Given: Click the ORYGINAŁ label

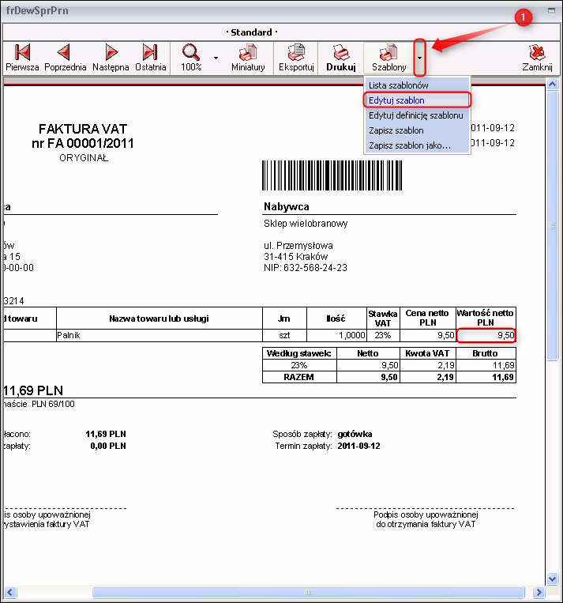Looking at the screenshot, I should (84, 158).
